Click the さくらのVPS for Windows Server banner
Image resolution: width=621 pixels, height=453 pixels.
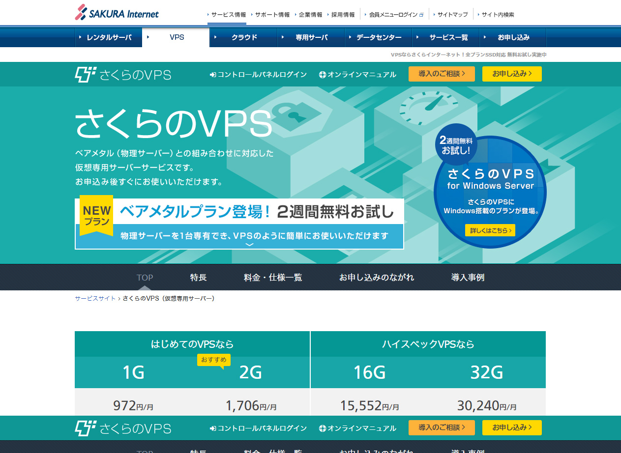[490, 192]
